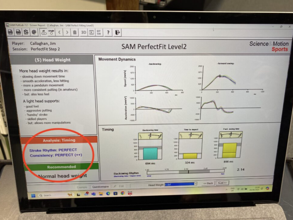Export the report as JPG image

coord(18,32)
